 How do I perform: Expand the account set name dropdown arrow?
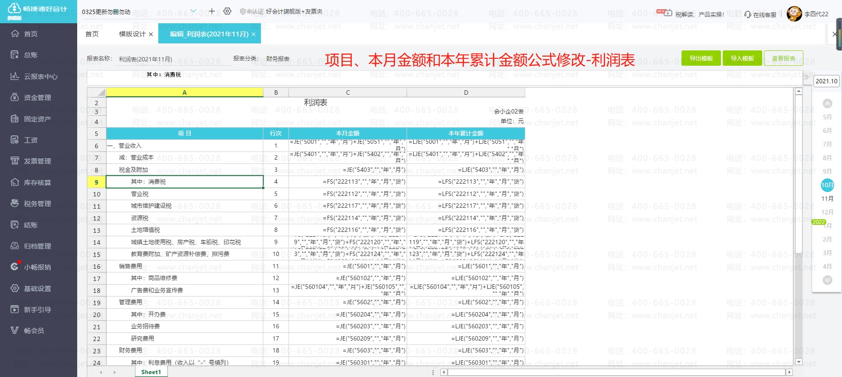[x=193, y=11]
